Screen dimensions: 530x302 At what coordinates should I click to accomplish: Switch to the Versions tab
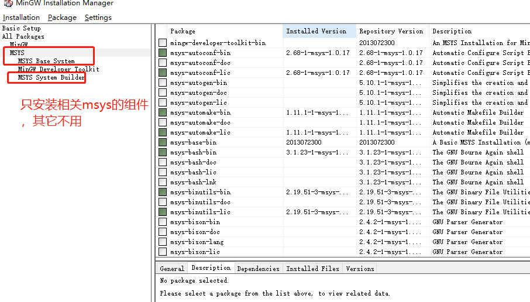click(360, 269)
